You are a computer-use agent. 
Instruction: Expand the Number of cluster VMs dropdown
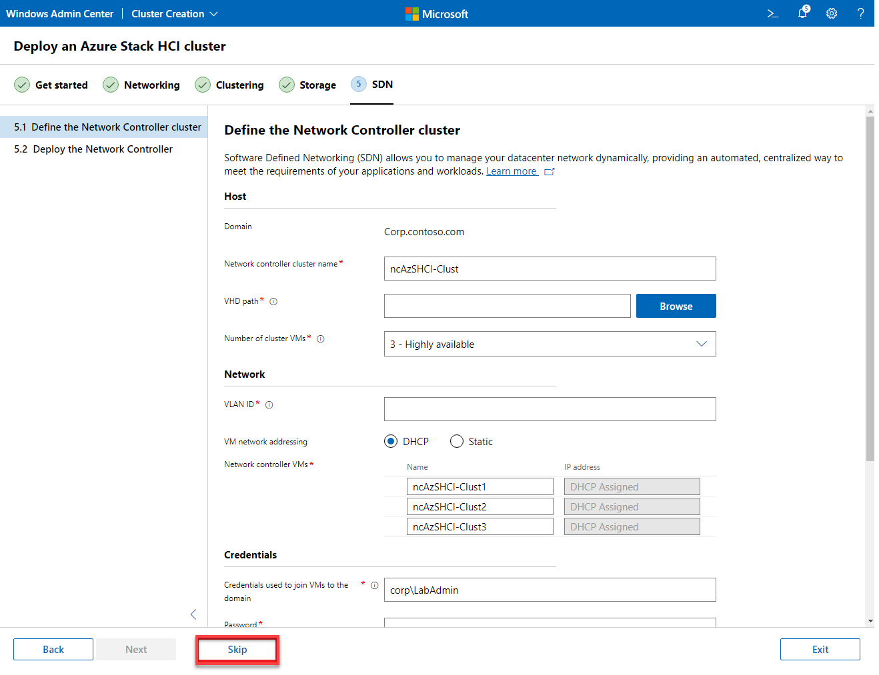coord(550,344)
